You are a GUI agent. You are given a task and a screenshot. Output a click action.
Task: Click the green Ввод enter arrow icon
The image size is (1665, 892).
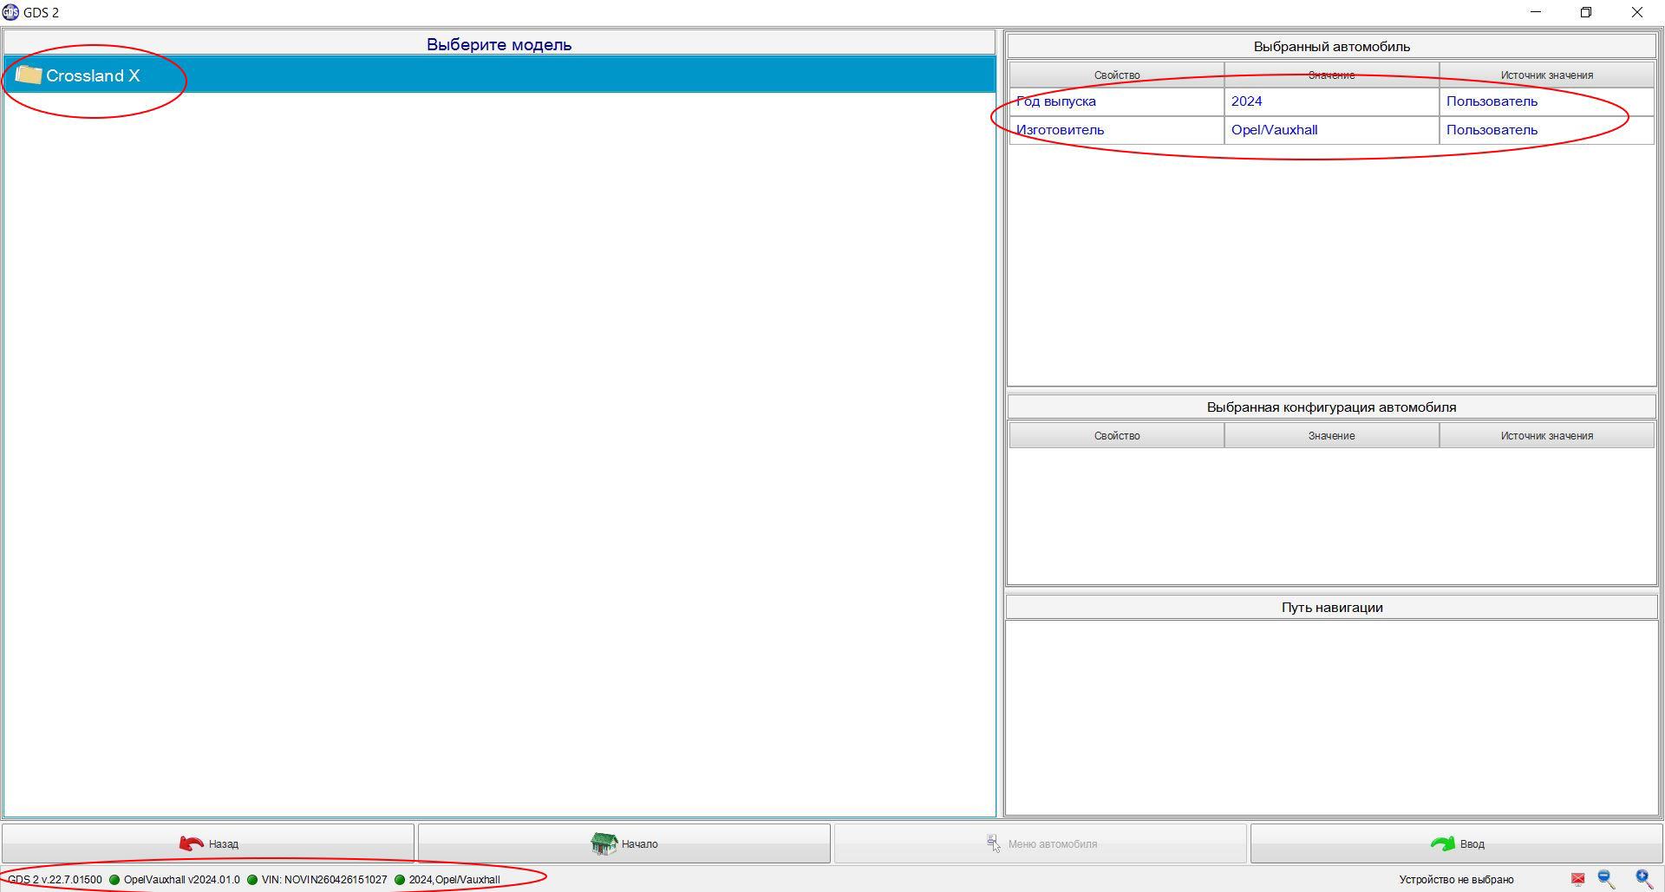point(1443,843)
